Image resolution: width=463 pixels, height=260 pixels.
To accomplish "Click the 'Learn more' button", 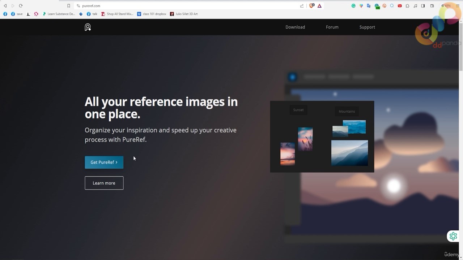I will [x=104, y=183].
